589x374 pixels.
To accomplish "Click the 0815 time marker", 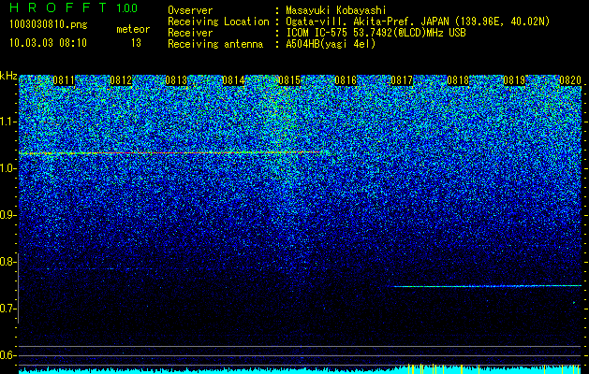I will point(289,80).
